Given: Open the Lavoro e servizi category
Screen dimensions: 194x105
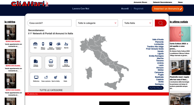Looking at the screenshot, I should [x=51, y=63].
